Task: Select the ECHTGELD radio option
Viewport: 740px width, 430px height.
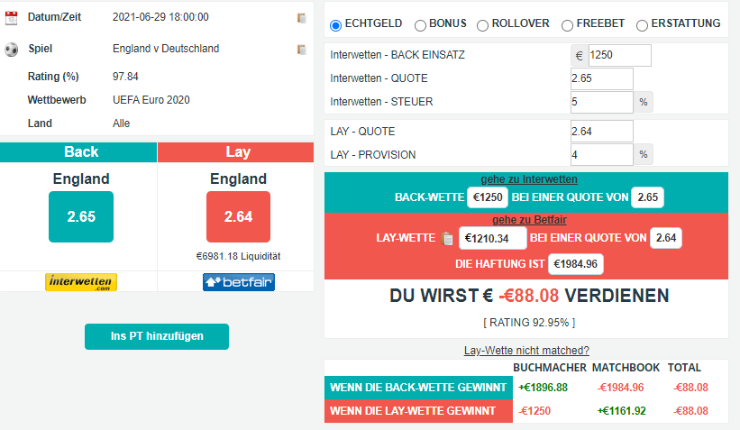Action: [336, 25]
